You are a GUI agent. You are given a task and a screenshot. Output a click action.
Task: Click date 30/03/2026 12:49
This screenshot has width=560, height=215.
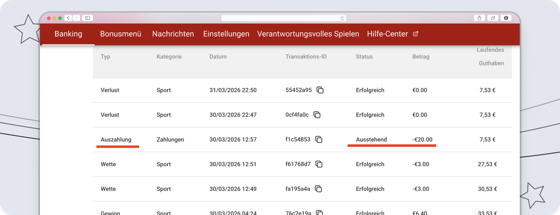click(x=233, y=189)
